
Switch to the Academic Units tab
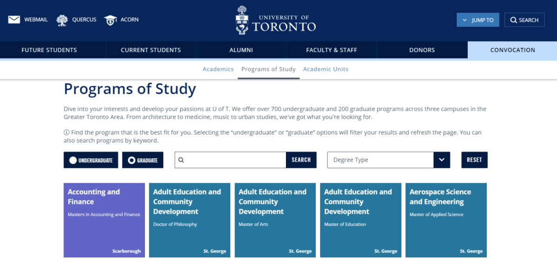coord(326,69)
